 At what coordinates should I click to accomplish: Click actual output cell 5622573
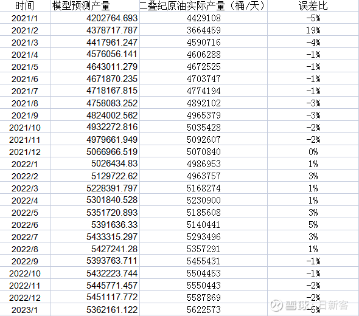[203, 310]
